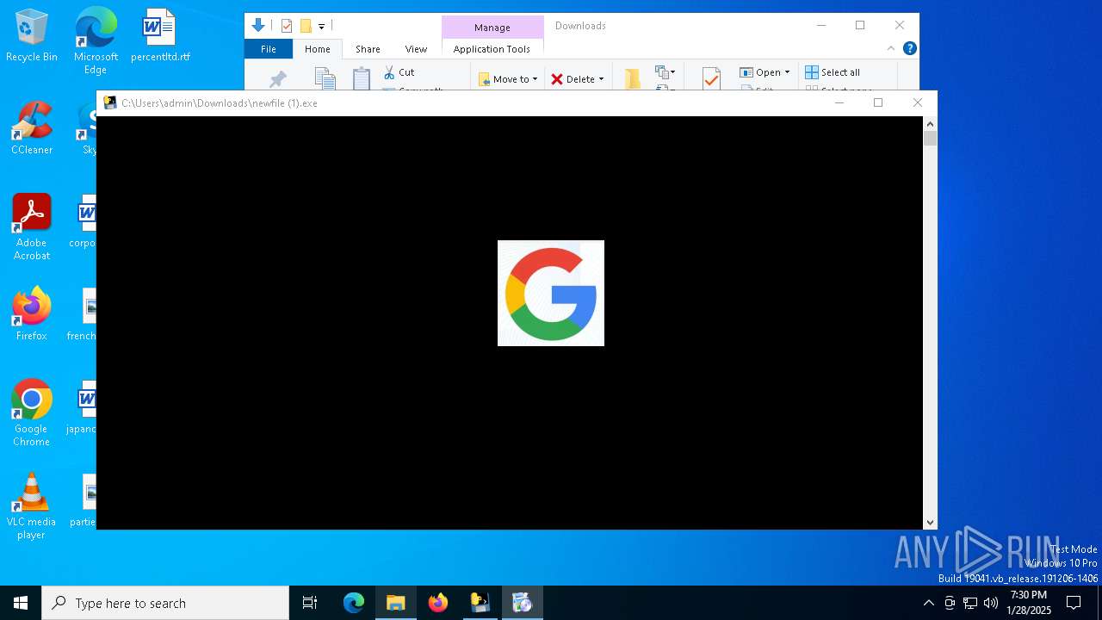Open the Open dropdown arrow in Explorer ribbon
Screen dimensions: 1102x620
coord(787,72)
